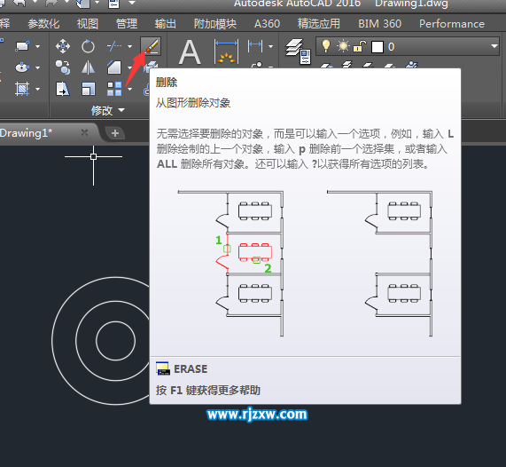Toggle layer 0 lock padlock icon

pyautogui.click(x=359, y=46)
